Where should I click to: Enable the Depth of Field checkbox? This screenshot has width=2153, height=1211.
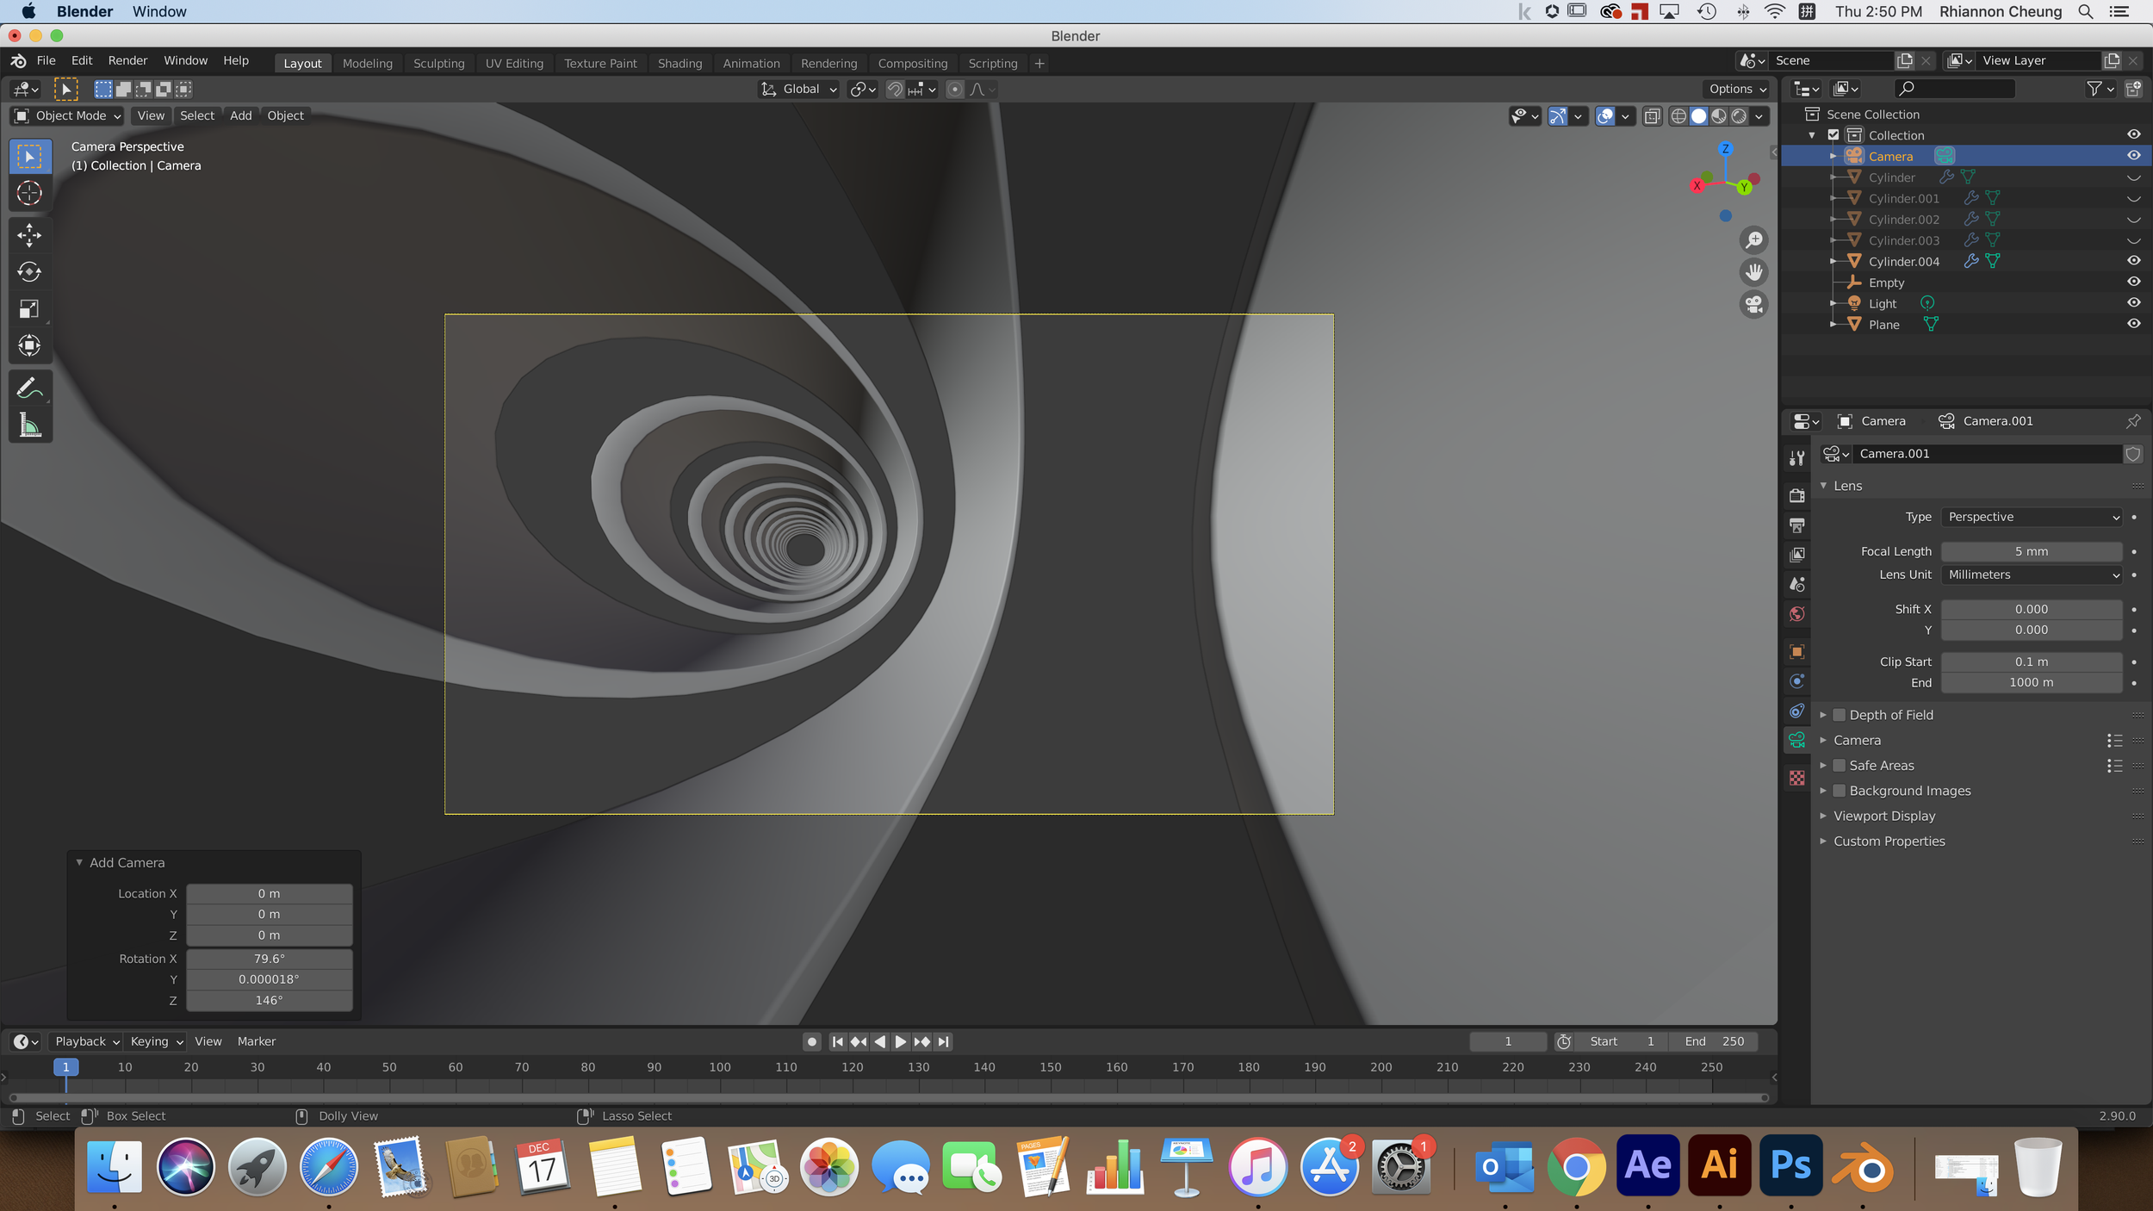(x=1839, y=715)
